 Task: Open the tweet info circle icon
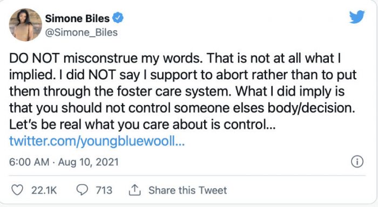tap(357, 162)
